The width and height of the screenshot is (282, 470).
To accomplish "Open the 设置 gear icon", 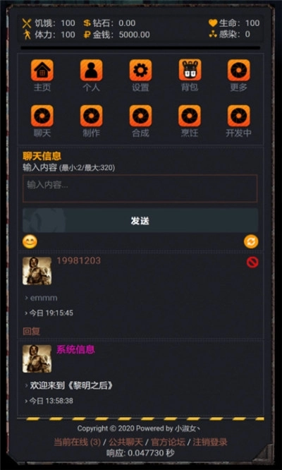I will pyautogui.click(x=140, y=70).
